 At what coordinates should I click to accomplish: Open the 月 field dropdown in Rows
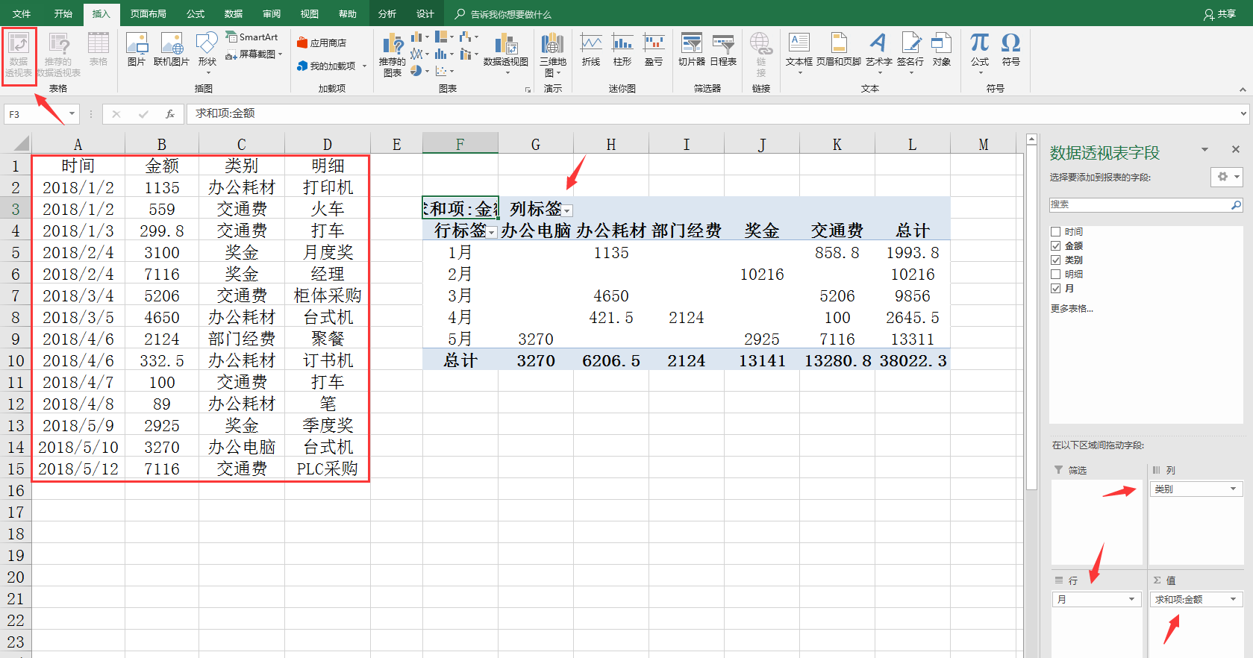click(1131, 600)
